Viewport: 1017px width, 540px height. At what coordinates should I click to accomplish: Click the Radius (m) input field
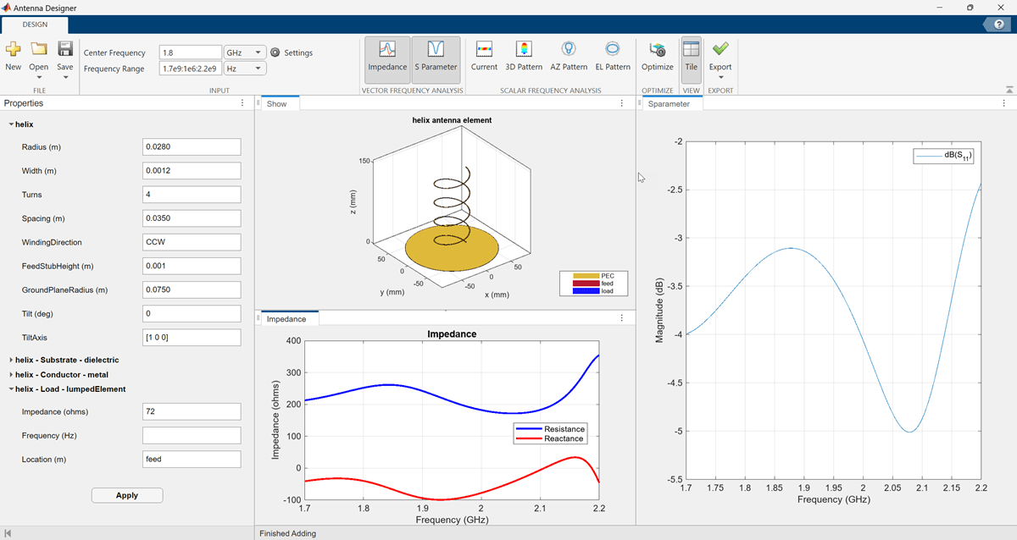[x=192, y=147]
